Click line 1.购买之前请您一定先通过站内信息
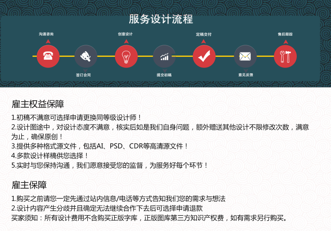This screenshot has width=331, height=231. pos(118,199)
